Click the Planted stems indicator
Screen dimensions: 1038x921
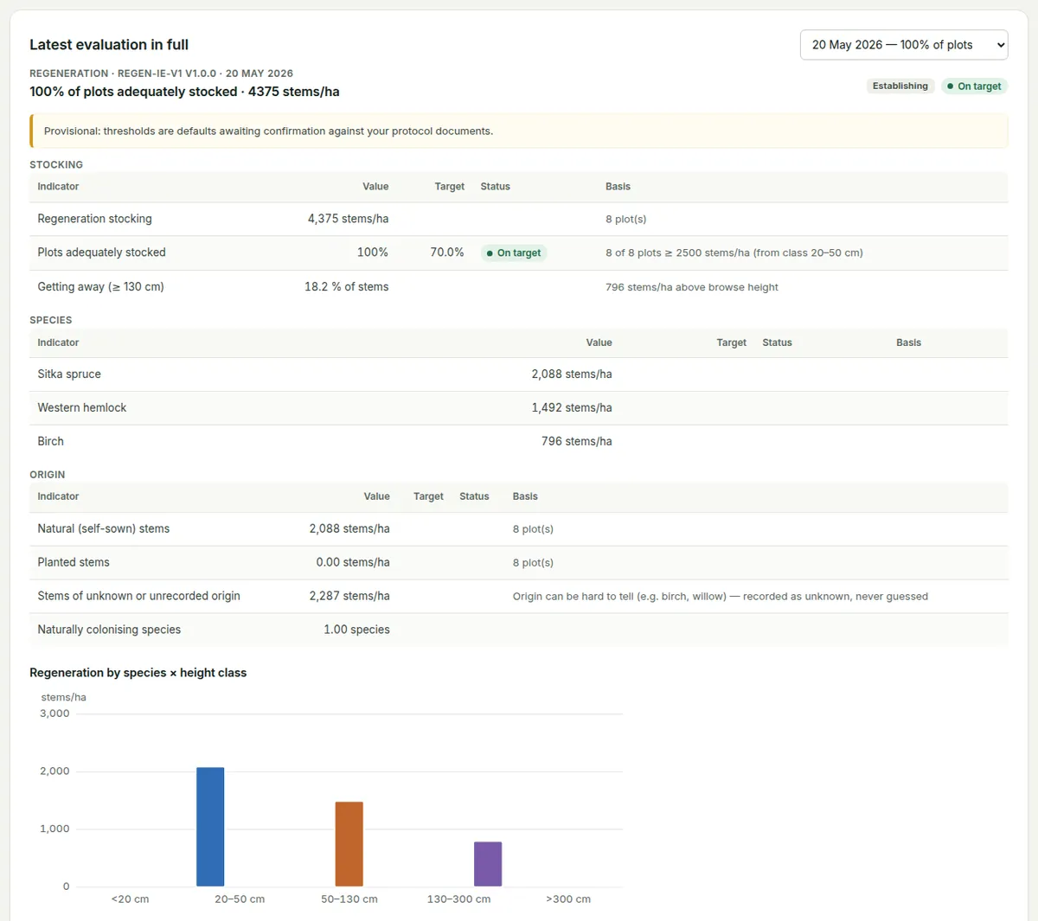click(74, 563)
